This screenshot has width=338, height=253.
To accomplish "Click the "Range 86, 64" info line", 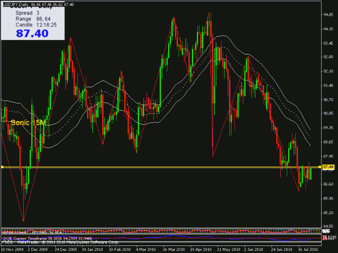I will pos(33,19).
